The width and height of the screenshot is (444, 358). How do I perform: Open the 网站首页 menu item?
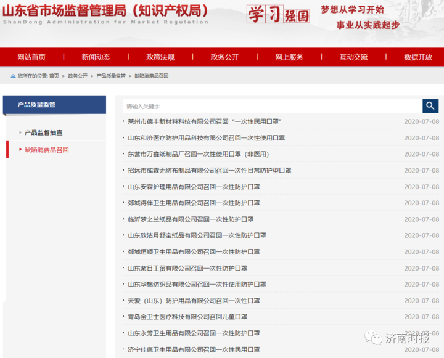(x=31, y=57)
